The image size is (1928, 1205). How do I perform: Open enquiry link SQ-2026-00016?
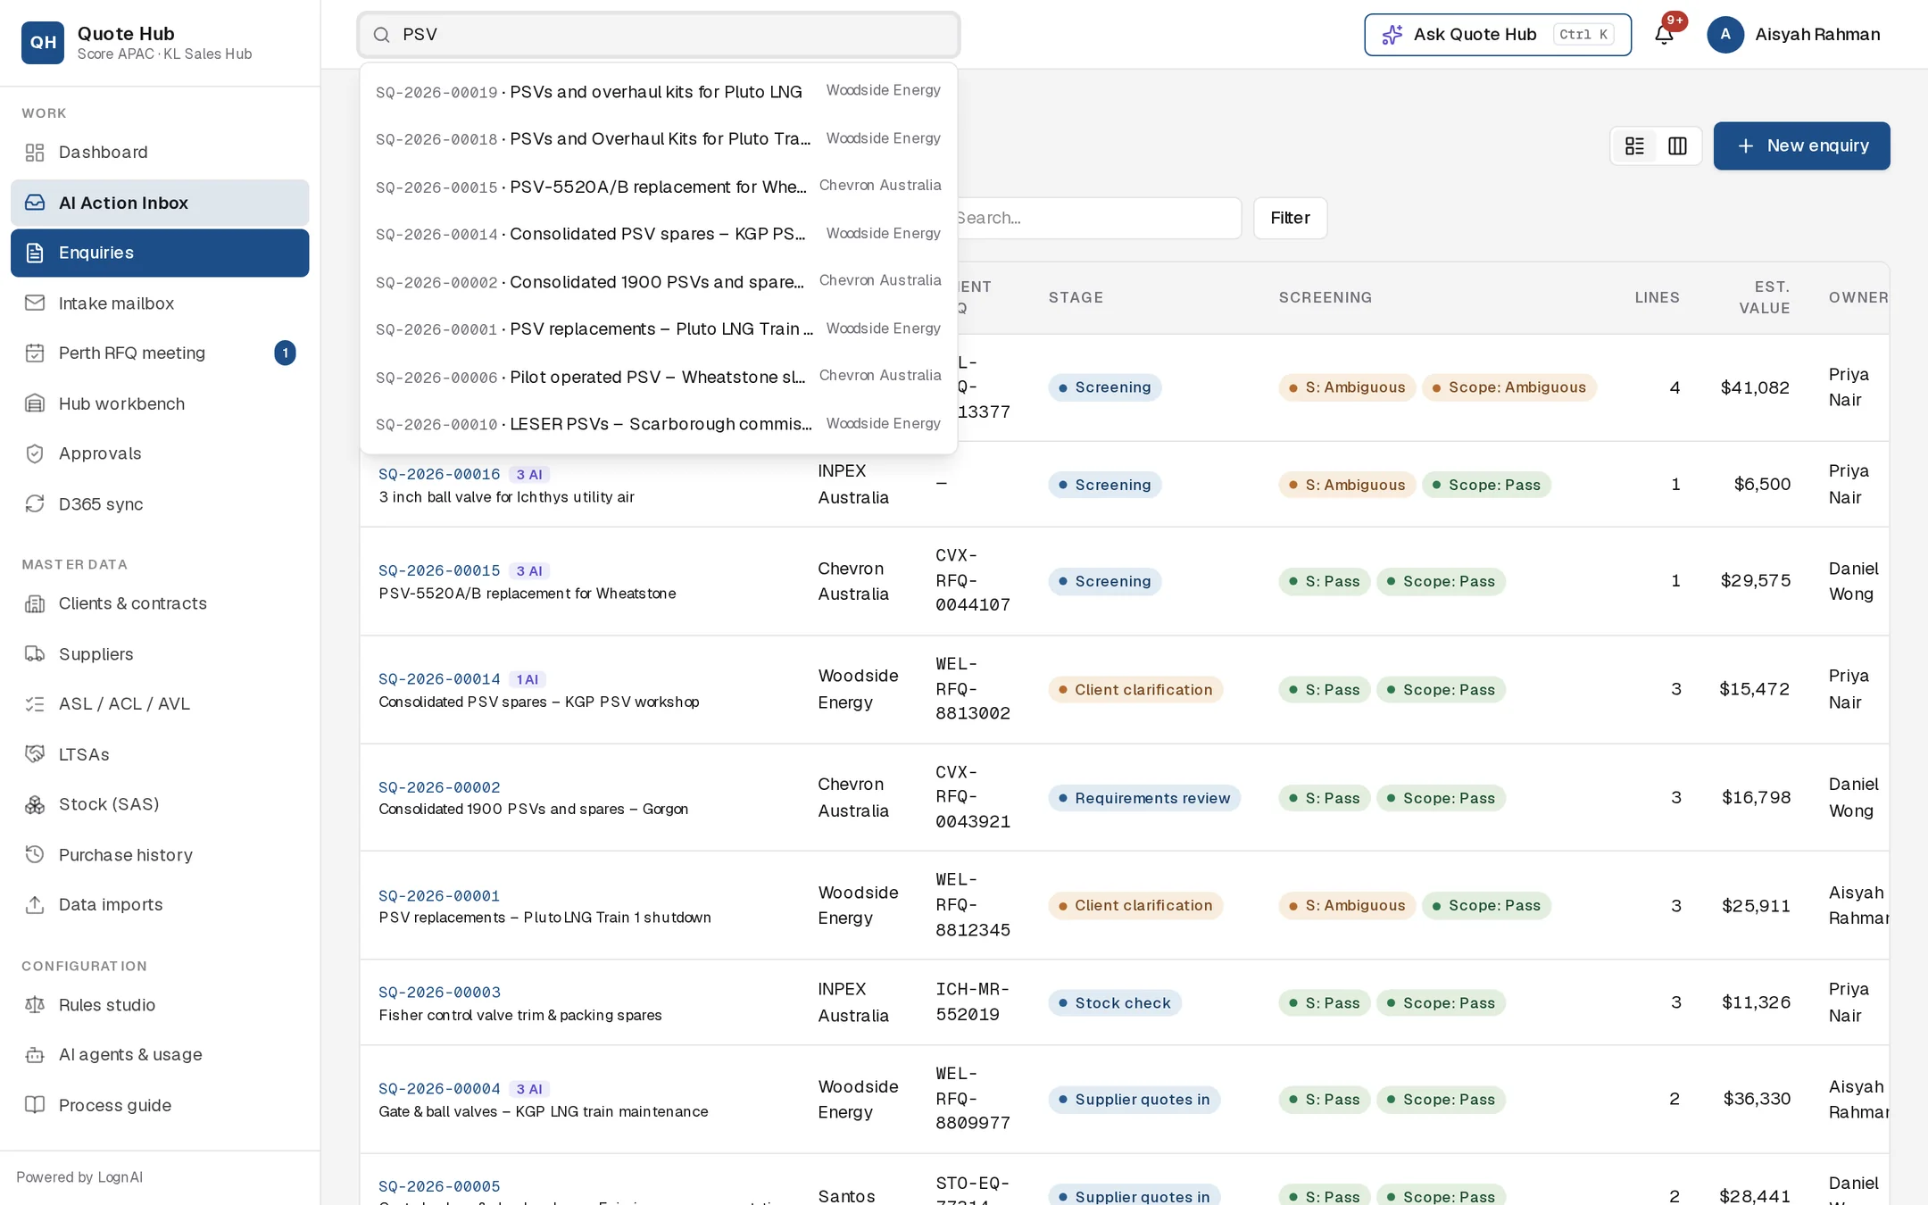tap(439, 475)
